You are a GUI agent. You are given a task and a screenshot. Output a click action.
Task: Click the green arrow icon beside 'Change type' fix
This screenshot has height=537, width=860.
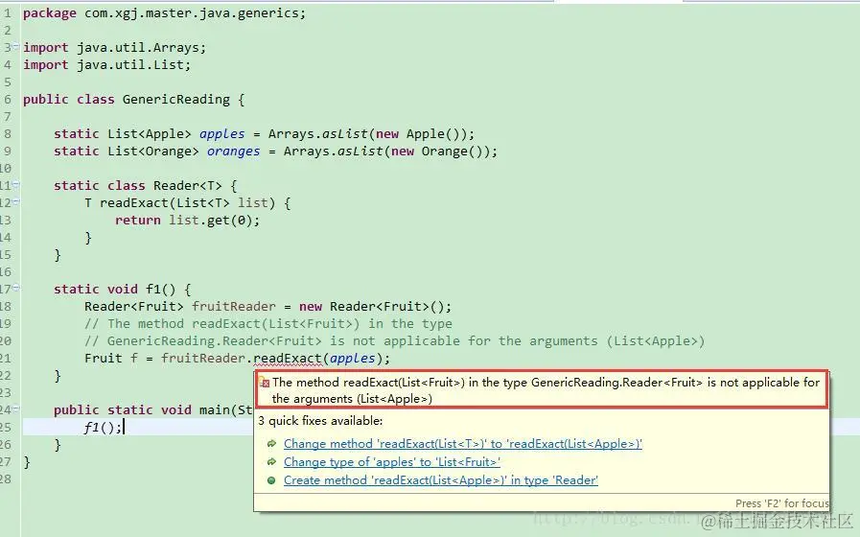[271, 462]
